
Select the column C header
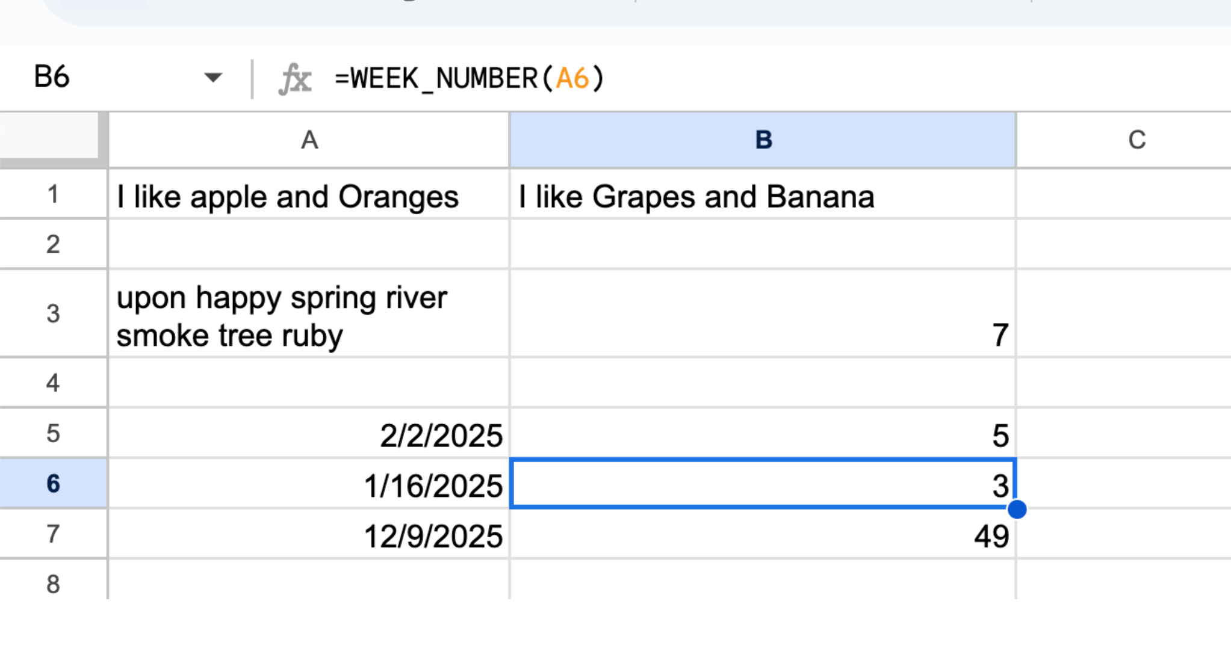click(1136, 140)
